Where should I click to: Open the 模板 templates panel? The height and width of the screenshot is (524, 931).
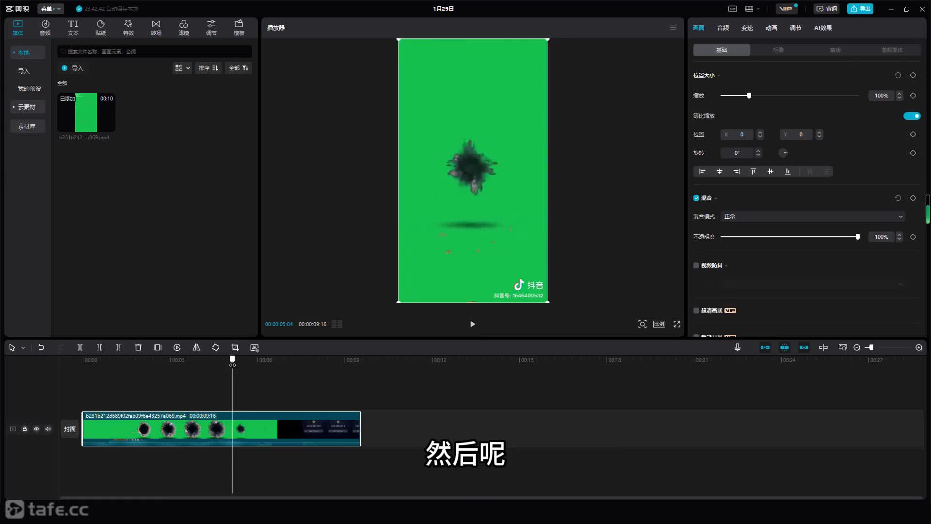click(239, 28)
